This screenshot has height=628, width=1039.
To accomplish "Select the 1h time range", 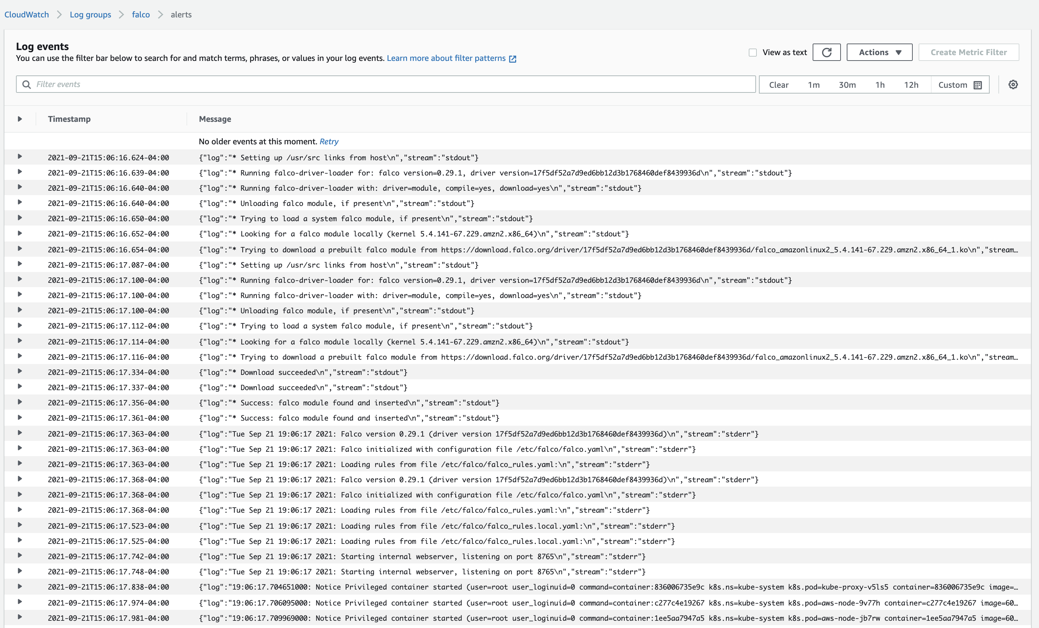I will [x=880, y=85].
